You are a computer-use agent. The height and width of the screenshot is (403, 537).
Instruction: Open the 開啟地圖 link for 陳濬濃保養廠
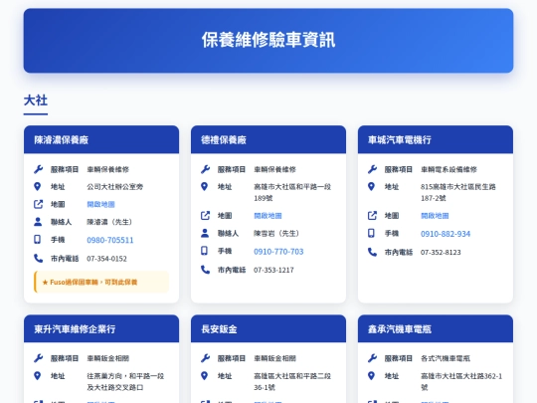click(x=100, y=205)
